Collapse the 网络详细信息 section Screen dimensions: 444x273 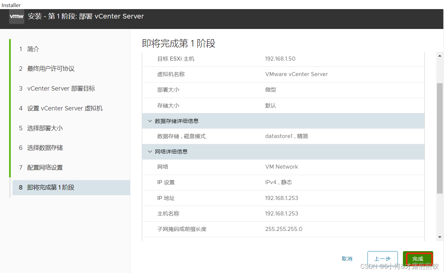coord(150,151)
